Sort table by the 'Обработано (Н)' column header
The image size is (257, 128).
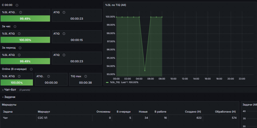(225, 112)
